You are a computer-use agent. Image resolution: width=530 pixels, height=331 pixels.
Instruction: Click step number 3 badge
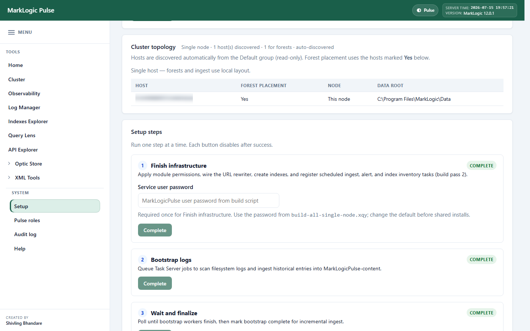[x=142, y=313]
